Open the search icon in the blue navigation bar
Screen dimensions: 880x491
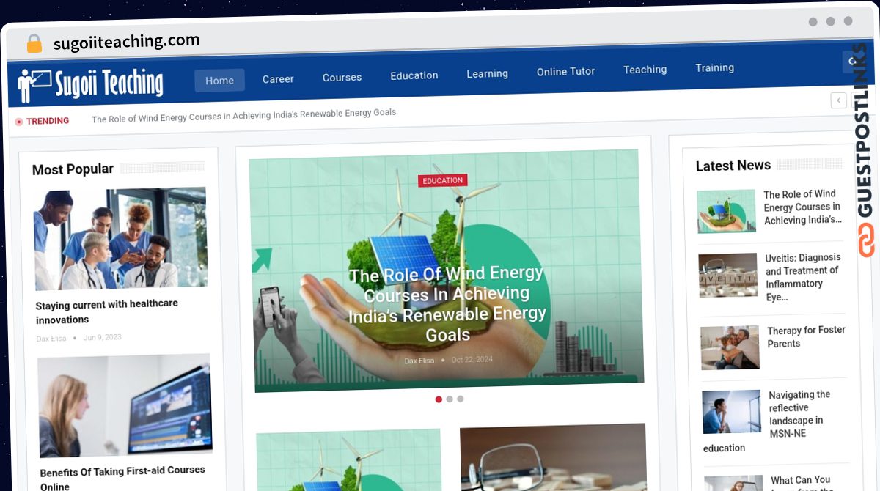coord(852,62)
